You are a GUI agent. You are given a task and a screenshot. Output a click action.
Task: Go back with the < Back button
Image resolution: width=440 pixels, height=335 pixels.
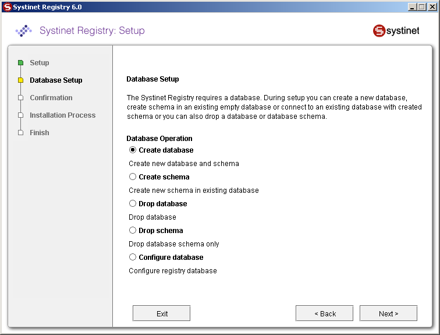tap(324, 313)
